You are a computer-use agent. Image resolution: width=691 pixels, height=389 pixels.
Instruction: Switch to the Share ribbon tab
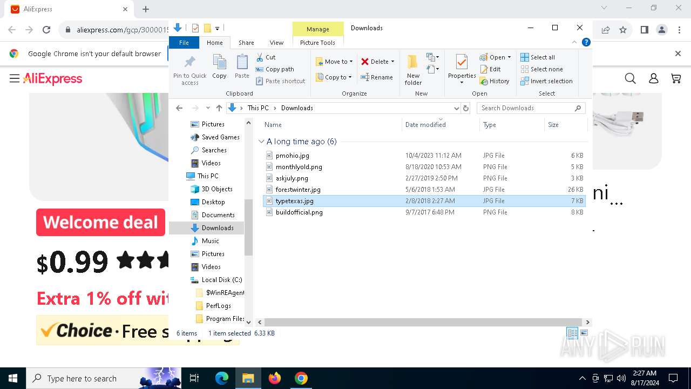[x=246, y=43]
